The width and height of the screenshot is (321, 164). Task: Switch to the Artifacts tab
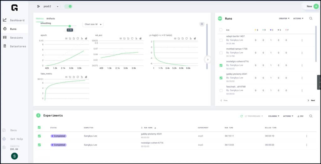click(50, 19)
